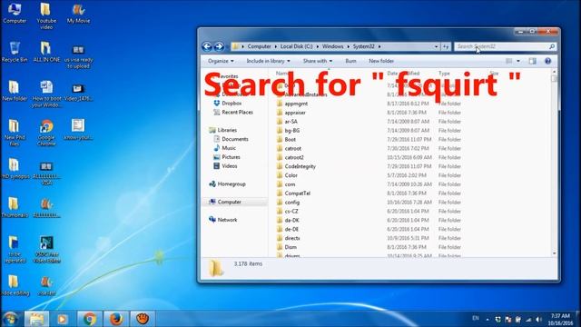581x327 pixels.
Task: Select Computer in navigation pane
Action: point(230,202)
